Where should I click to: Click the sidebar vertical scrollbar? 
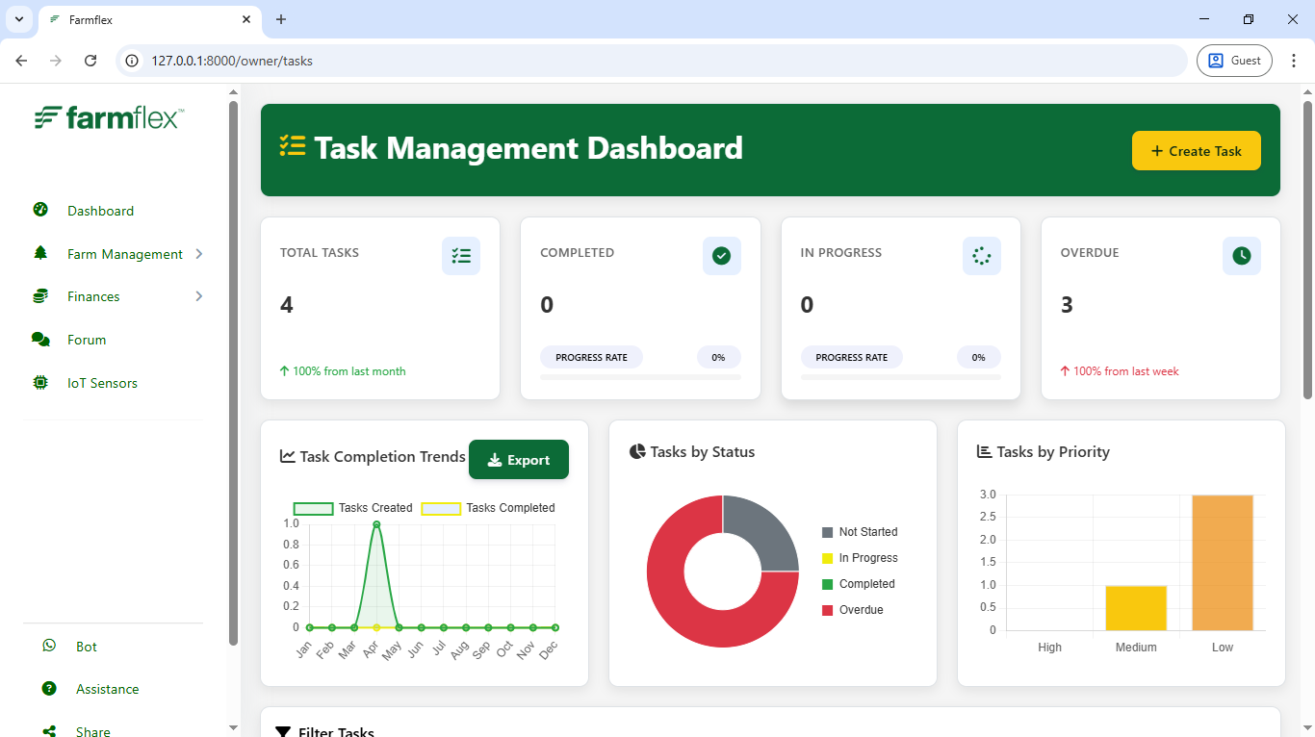[233, 373]
